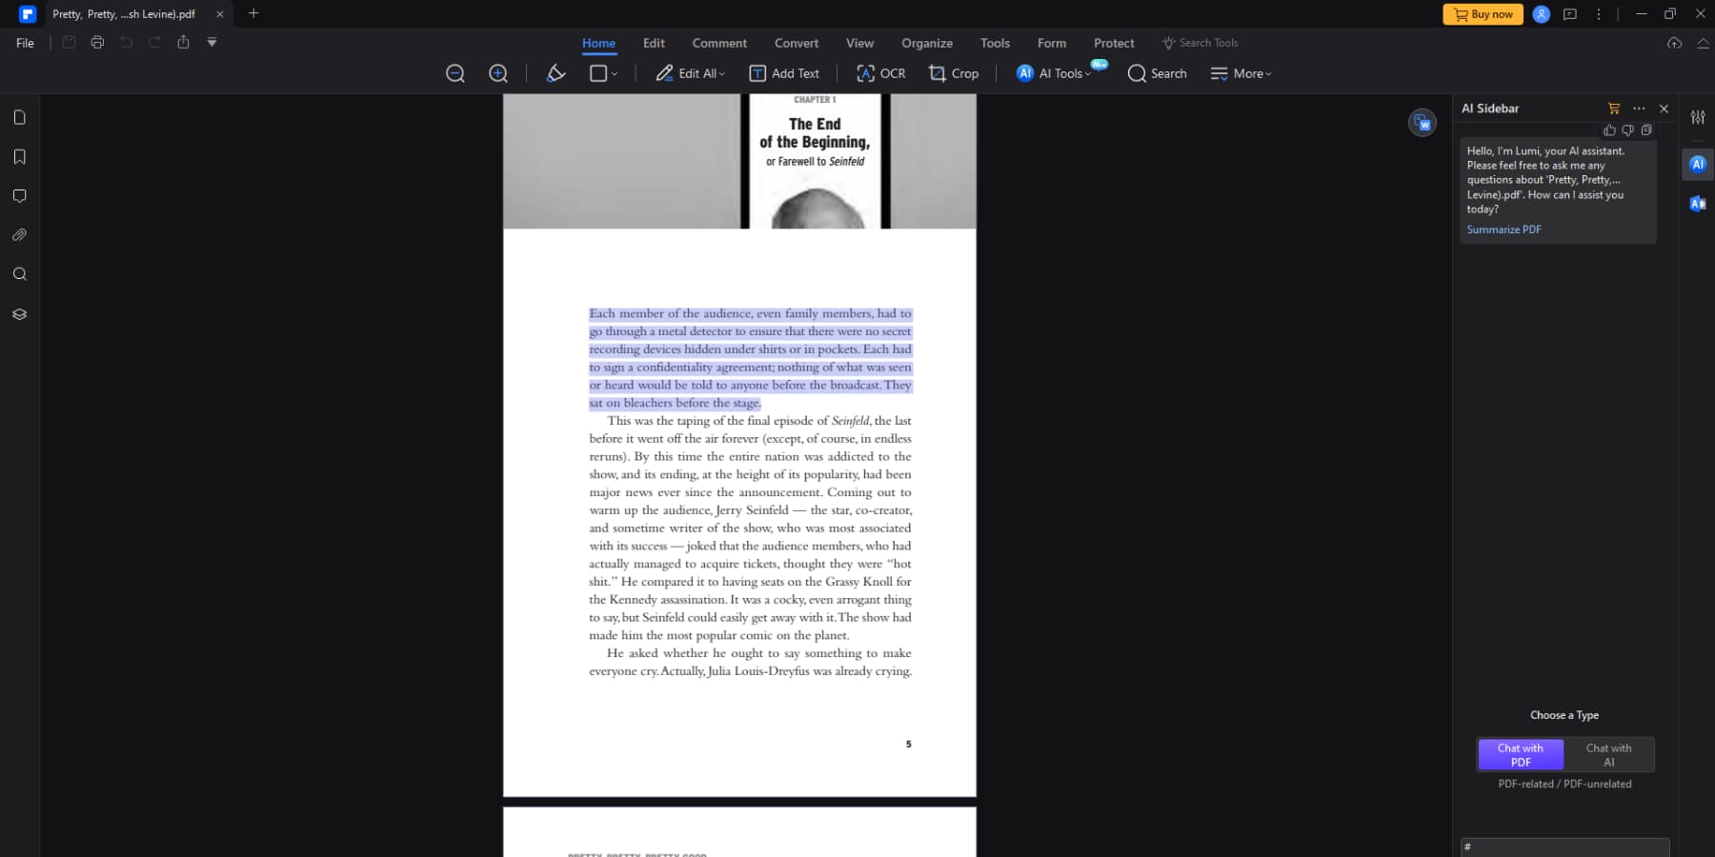Give thumbs down to Lumi's message

tap(1627, 130)
